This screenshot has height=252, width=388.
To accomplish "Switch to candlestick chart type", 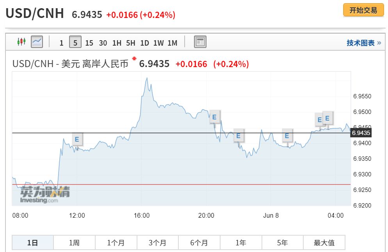I will click(x=21, y=42).
